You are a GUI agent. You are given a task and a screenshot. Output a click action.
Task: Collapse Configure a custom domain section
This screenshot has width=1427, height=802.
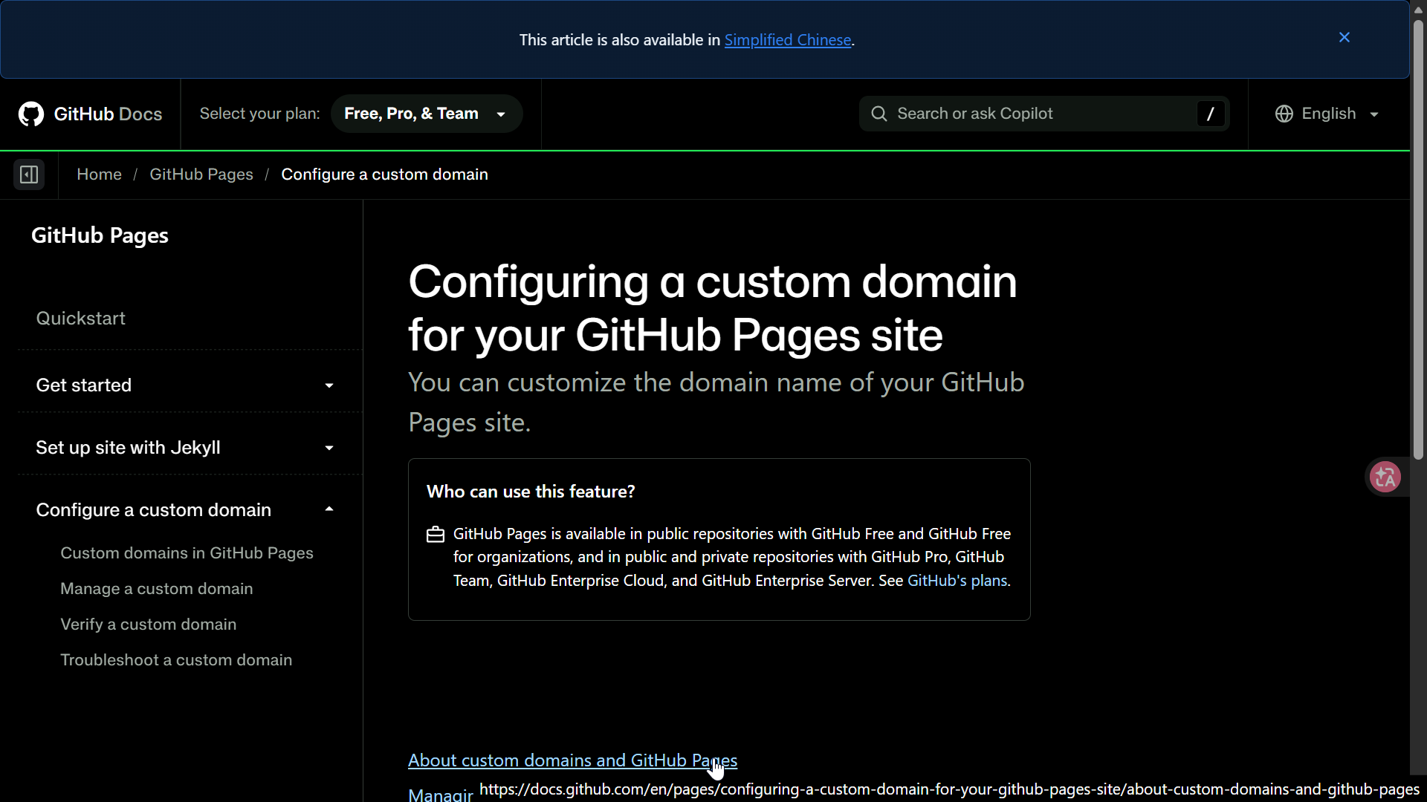click(186, 510)
